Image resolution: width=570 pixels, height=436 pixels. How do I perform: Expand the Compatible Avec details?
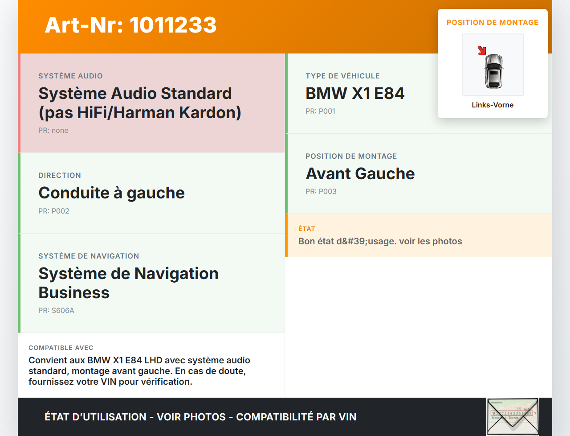151,365
